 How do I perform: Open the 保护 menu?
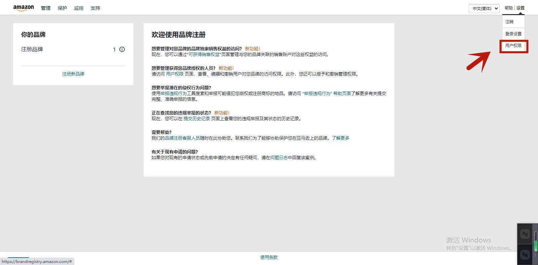62,8
